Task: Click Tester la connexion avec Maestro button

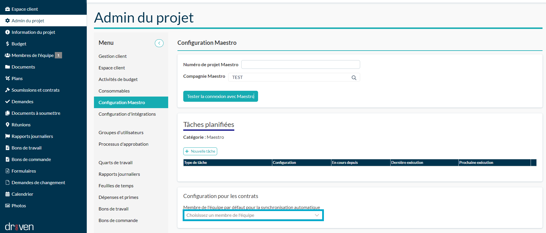Action: click(x=221, y=96)
